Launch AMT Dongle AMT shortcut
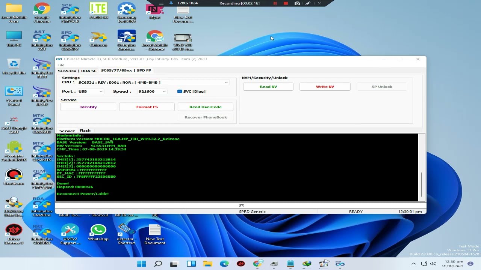The height and width of the screenshot is (270, 481). tap(14, 124)
